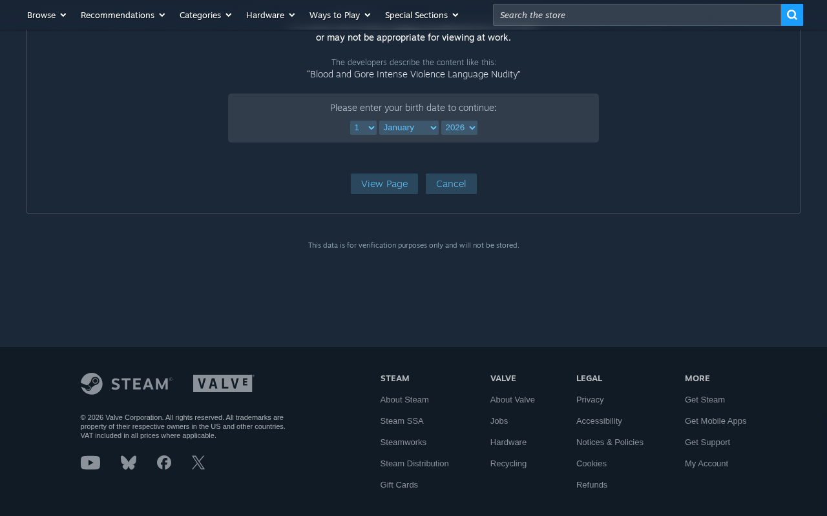Open the Steam logo in footer

click(127, 384)
